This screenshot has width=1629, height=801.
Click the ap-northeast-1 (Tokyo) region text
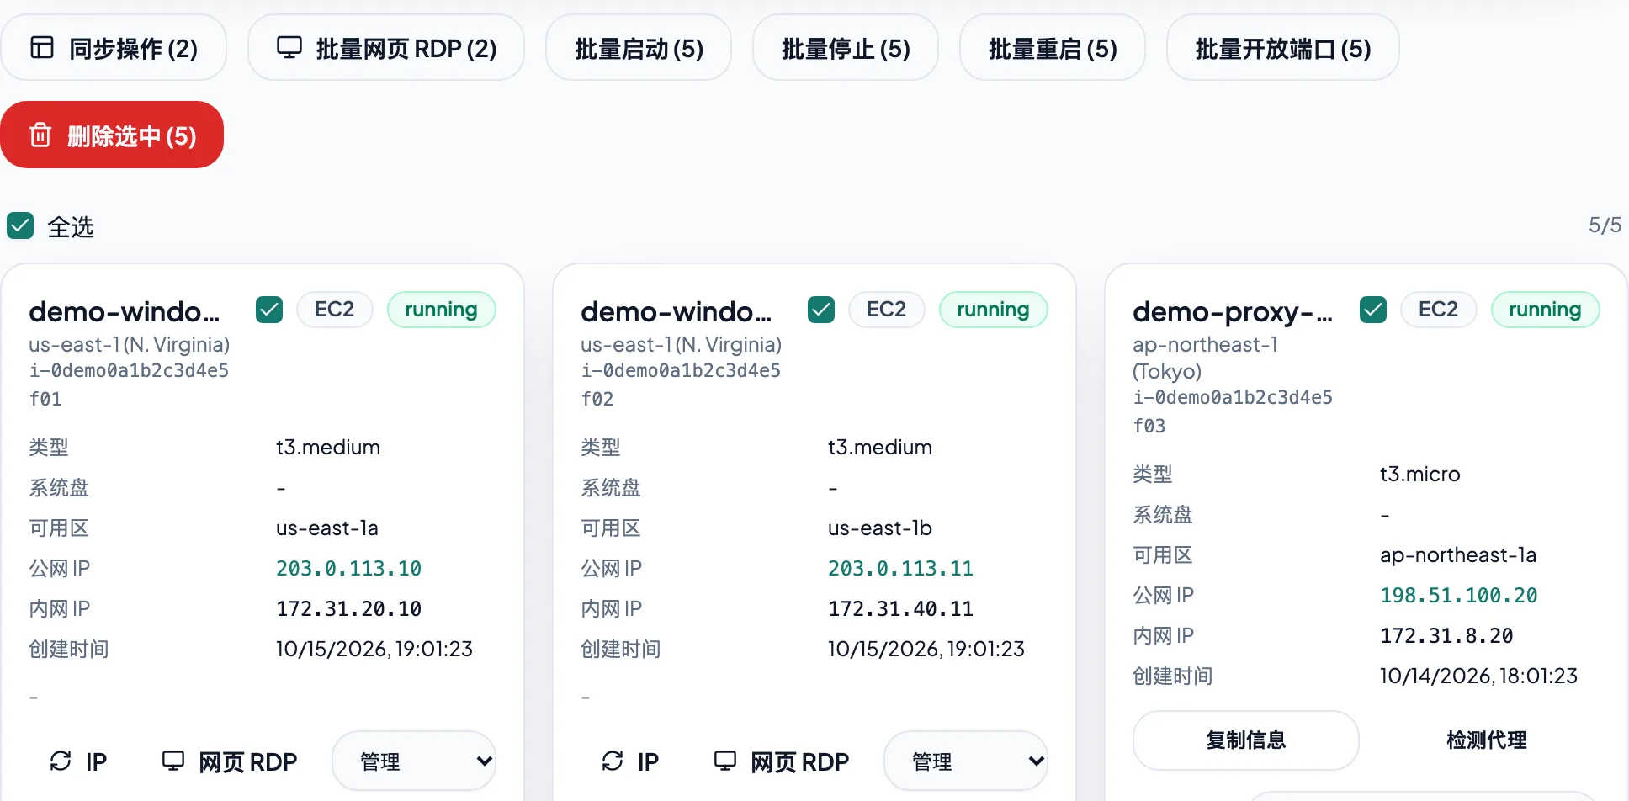1205,358
